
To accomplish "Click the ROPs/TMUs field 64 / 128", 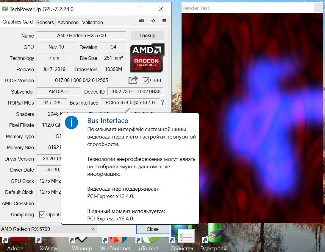I will click(x=52, y=103).
